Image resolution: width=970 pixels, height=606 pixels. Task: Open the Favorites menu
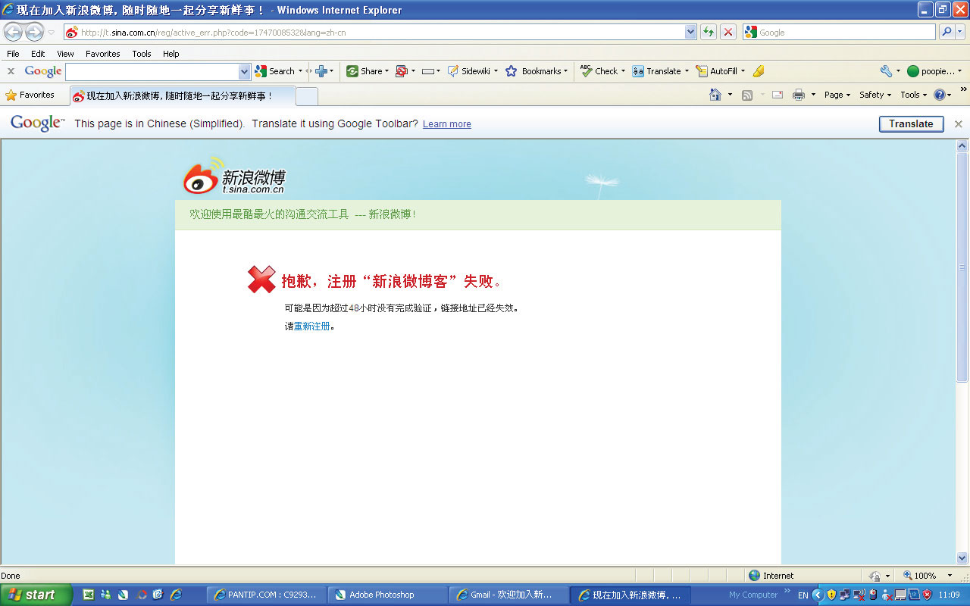pyautogui.click(x=102, y=54)
